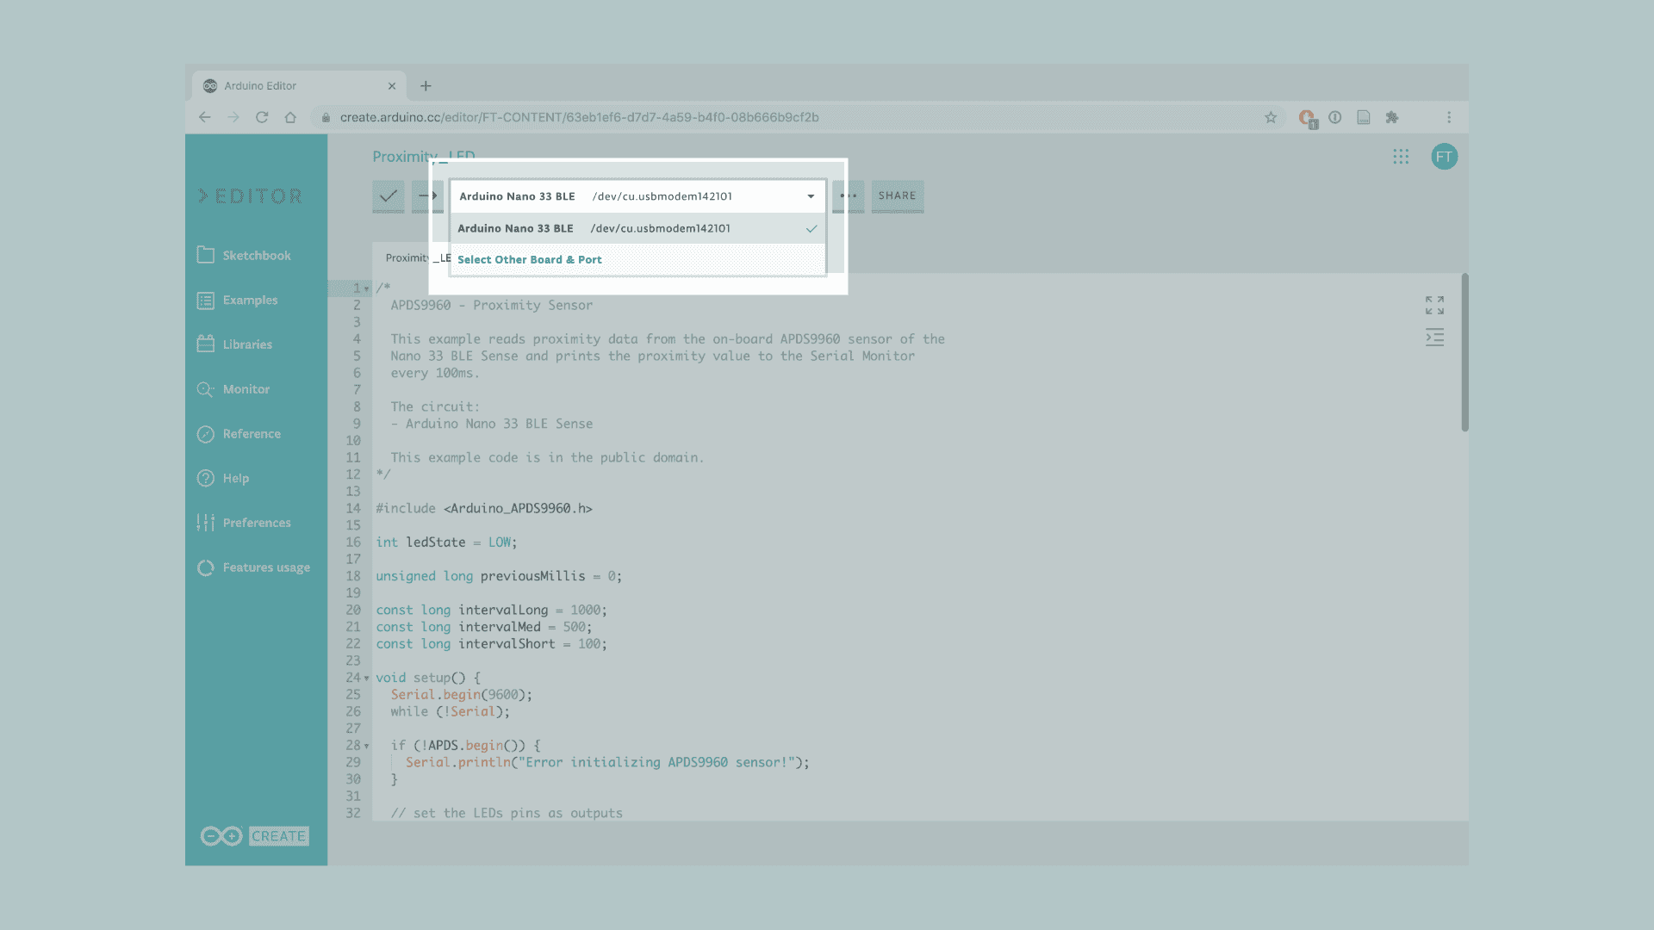Bookmark page with star icon
Image resolution: width=1654 pixels, height=930 pixels.
[x=1271, y=117]
